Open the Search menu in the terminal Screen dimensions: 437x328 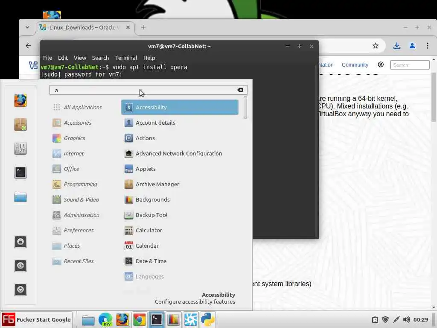click(100, 58)
